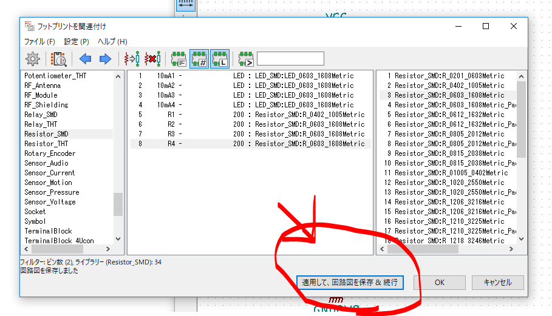552x316 pixels.
Task: Choose footprint R_01005_0402Metric
Action: click(x=448, y=173)
